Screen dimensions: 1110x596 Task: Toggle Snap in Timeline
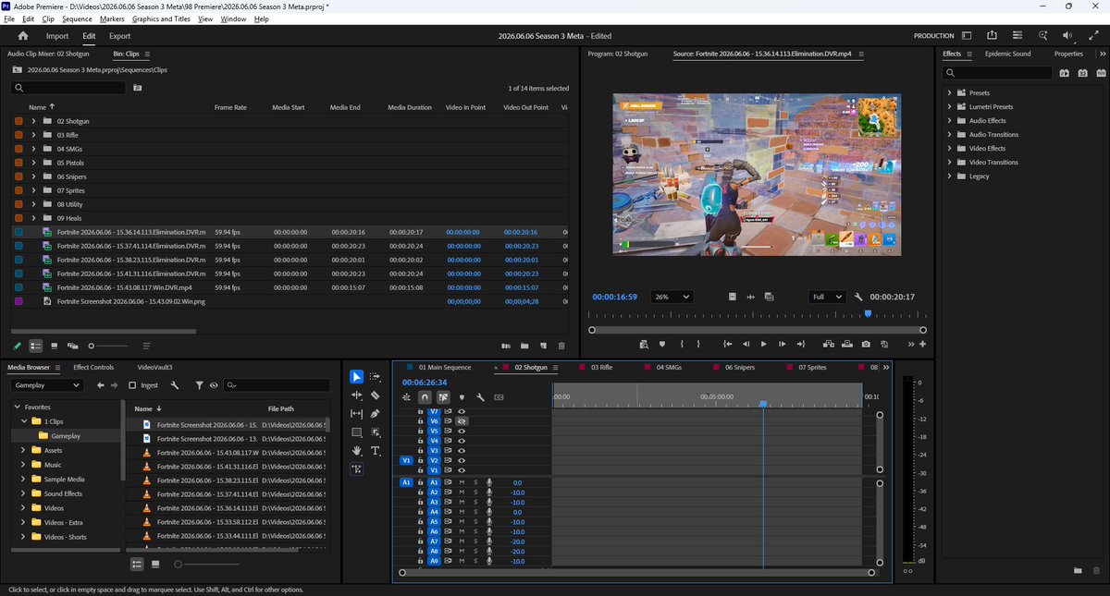tap(425, 397)
